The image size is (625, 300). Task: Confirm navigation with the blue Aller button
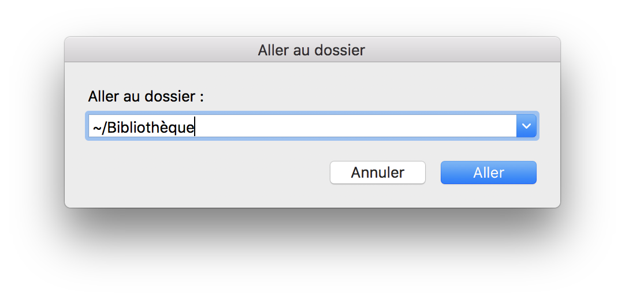coord(488,172)
